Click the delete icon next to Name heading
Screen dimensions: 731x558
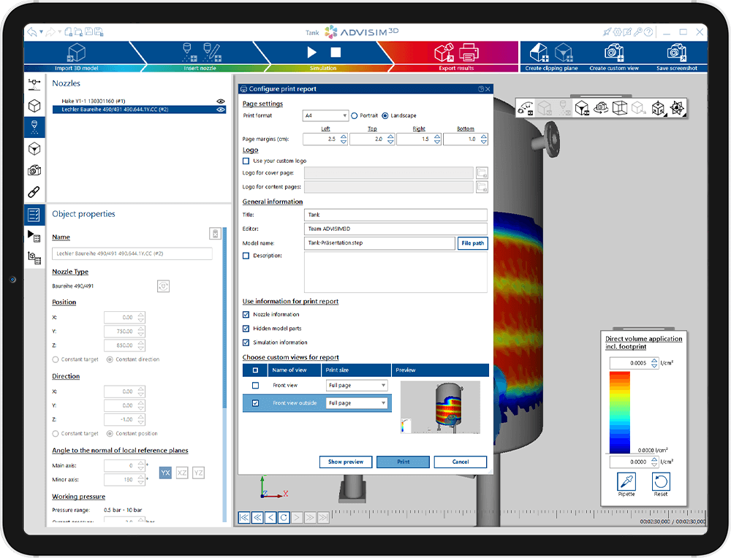[x=215, y=234]
